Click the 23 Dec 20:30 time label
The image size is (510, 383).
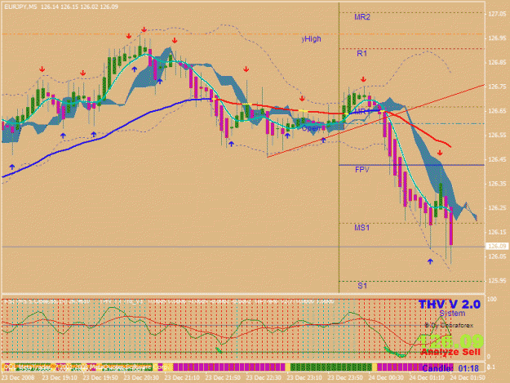point(141,378)
